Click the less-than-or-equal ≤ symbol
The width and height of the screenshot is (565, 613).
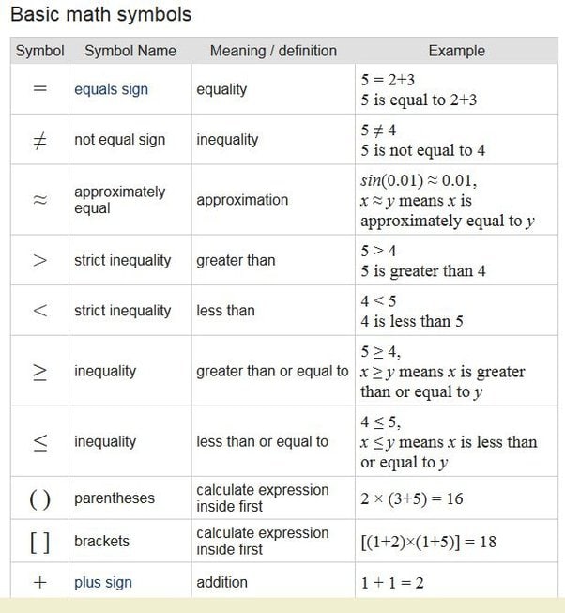pyautogui.click(x=39, y=442)
